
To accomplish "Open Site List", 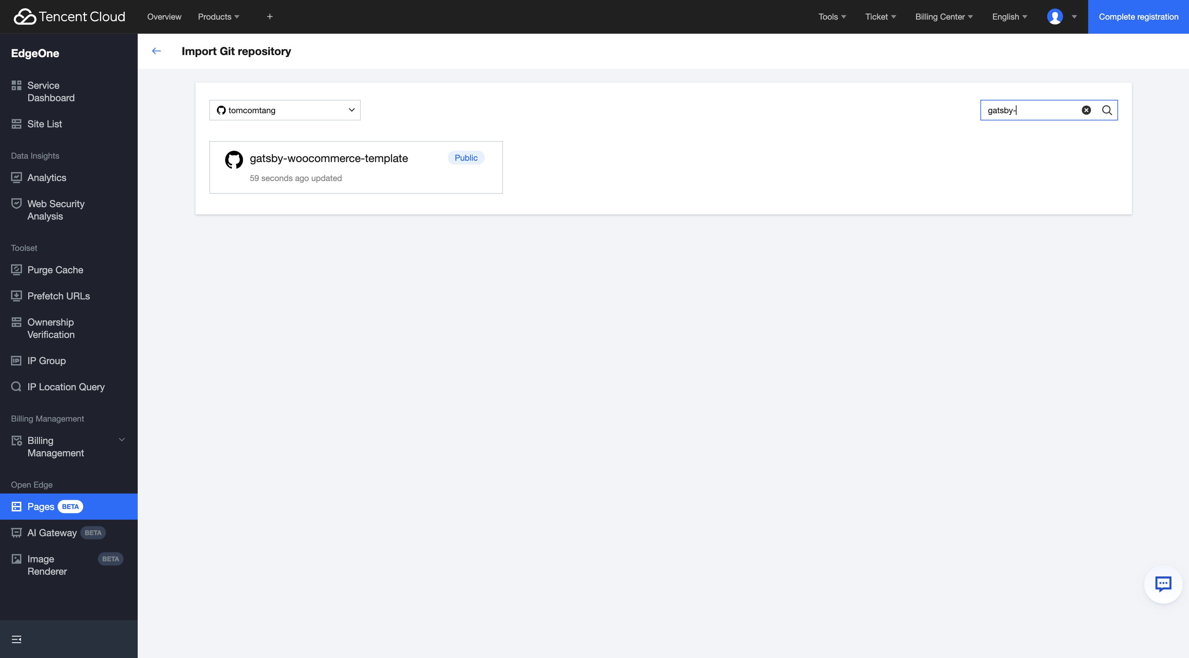I will [x=69, y=124].
